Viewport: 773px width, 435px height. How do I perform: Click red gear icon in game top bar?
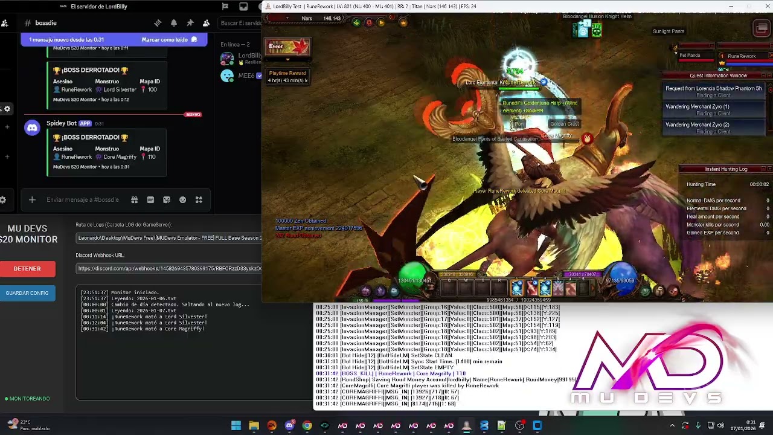[x=369, y=22]
